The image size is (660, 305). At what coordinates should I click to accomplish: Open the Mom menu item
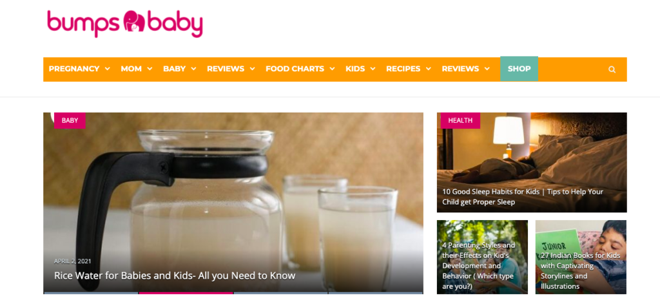tap(131, 69)
